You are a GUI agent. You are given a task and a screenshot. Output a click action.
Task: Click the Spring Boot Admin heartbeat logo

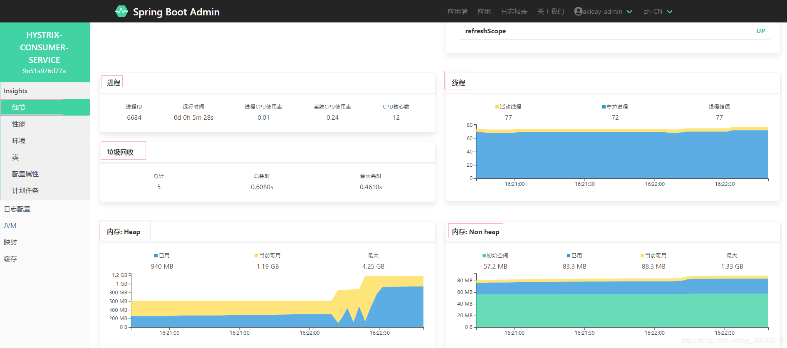click(x=121, y=11)
